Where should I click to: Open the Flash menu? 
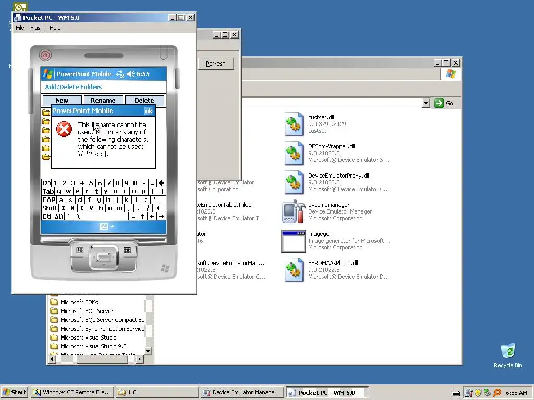click(37, 28)
